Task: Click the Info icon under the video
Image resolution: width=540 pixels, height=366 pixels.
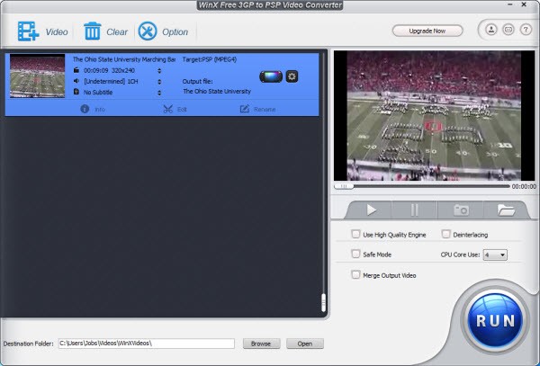Action: [85, 109]
